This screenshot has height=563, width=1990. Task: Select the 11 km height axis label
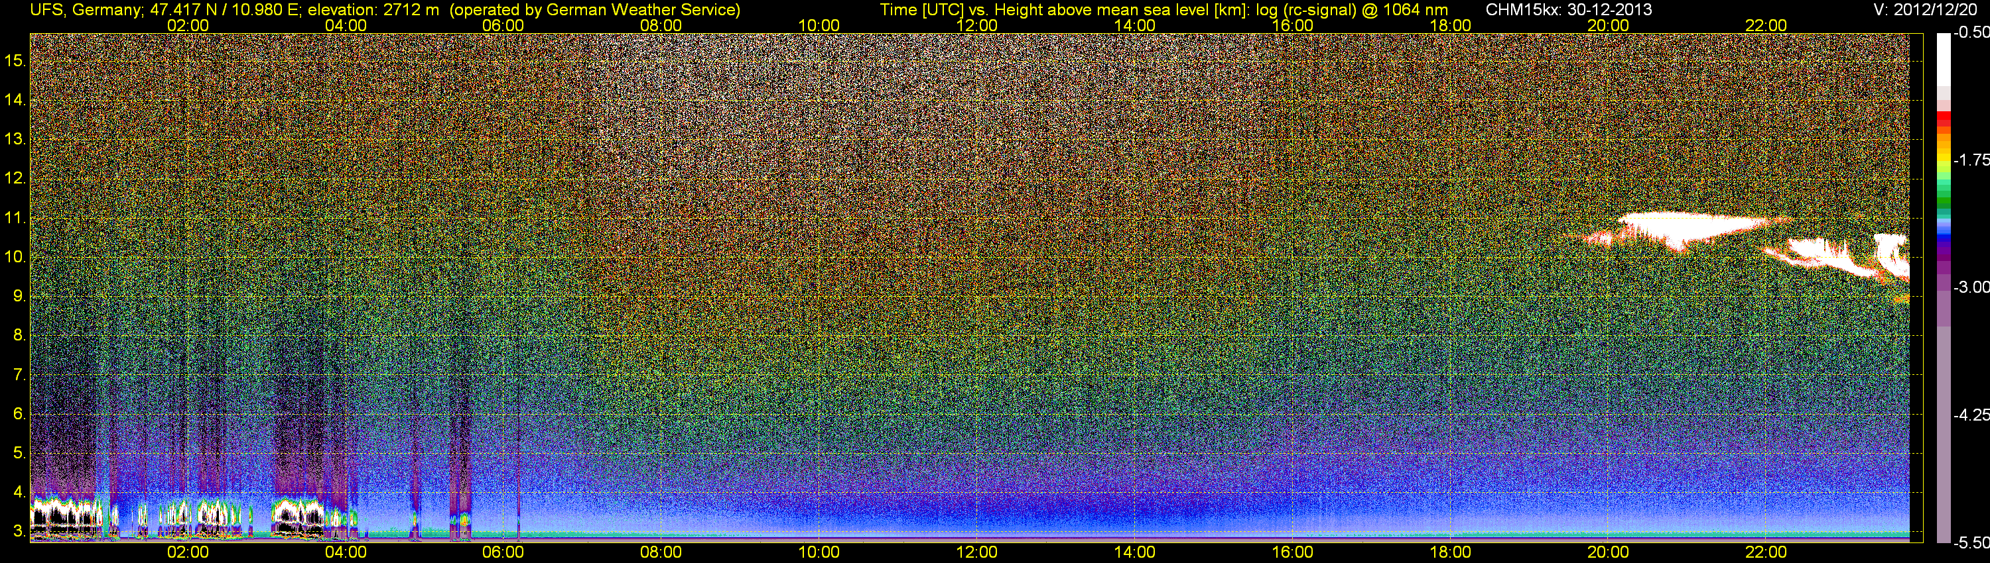click(x=15, y=219)
